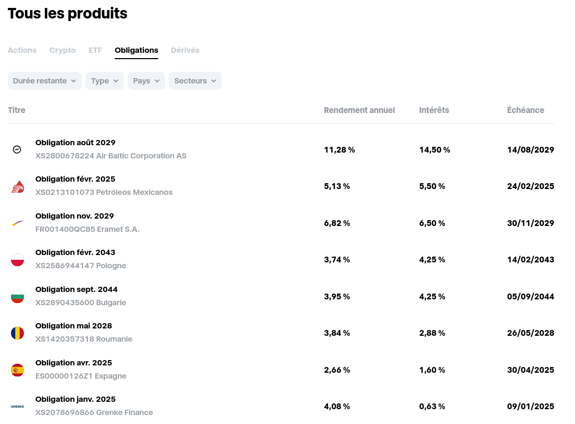Click the Air Baltic Corporation logo icon

coord(17,149)
